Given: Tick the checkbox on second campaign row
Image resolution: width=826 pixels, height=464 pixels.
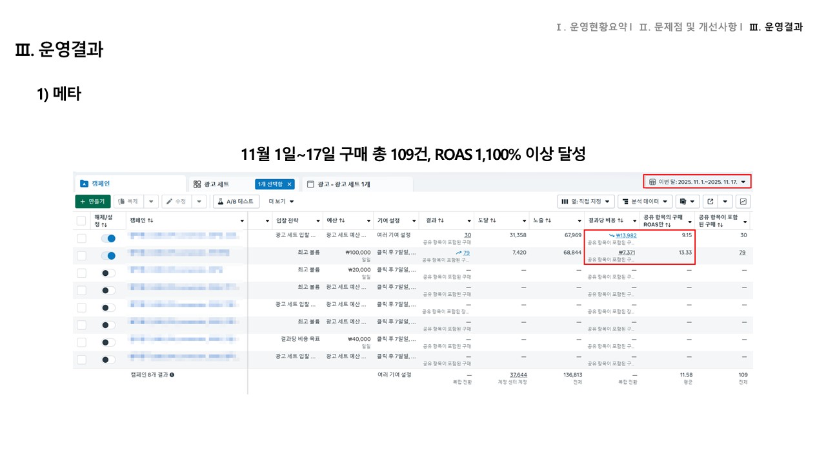Looking at the screenshot, I should point(81,256).
